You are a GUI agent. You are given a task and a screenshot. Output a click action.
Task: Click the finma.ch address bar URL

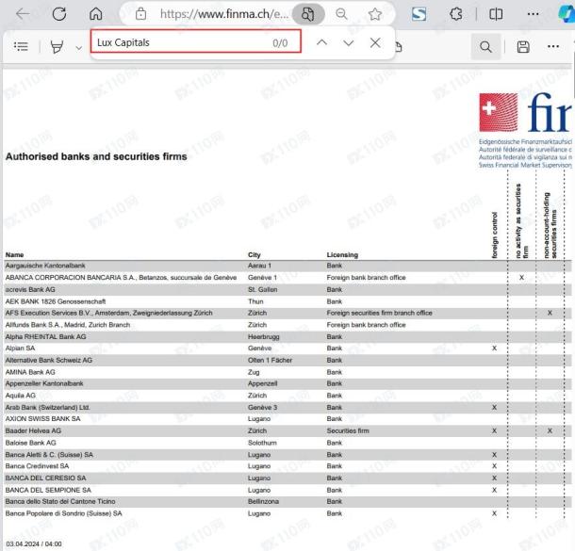224,14
